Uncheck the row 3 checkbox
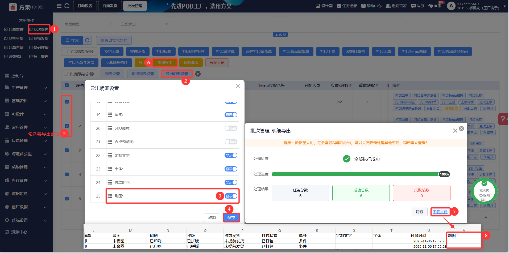 pyautogui.click(x=67, y=150)
